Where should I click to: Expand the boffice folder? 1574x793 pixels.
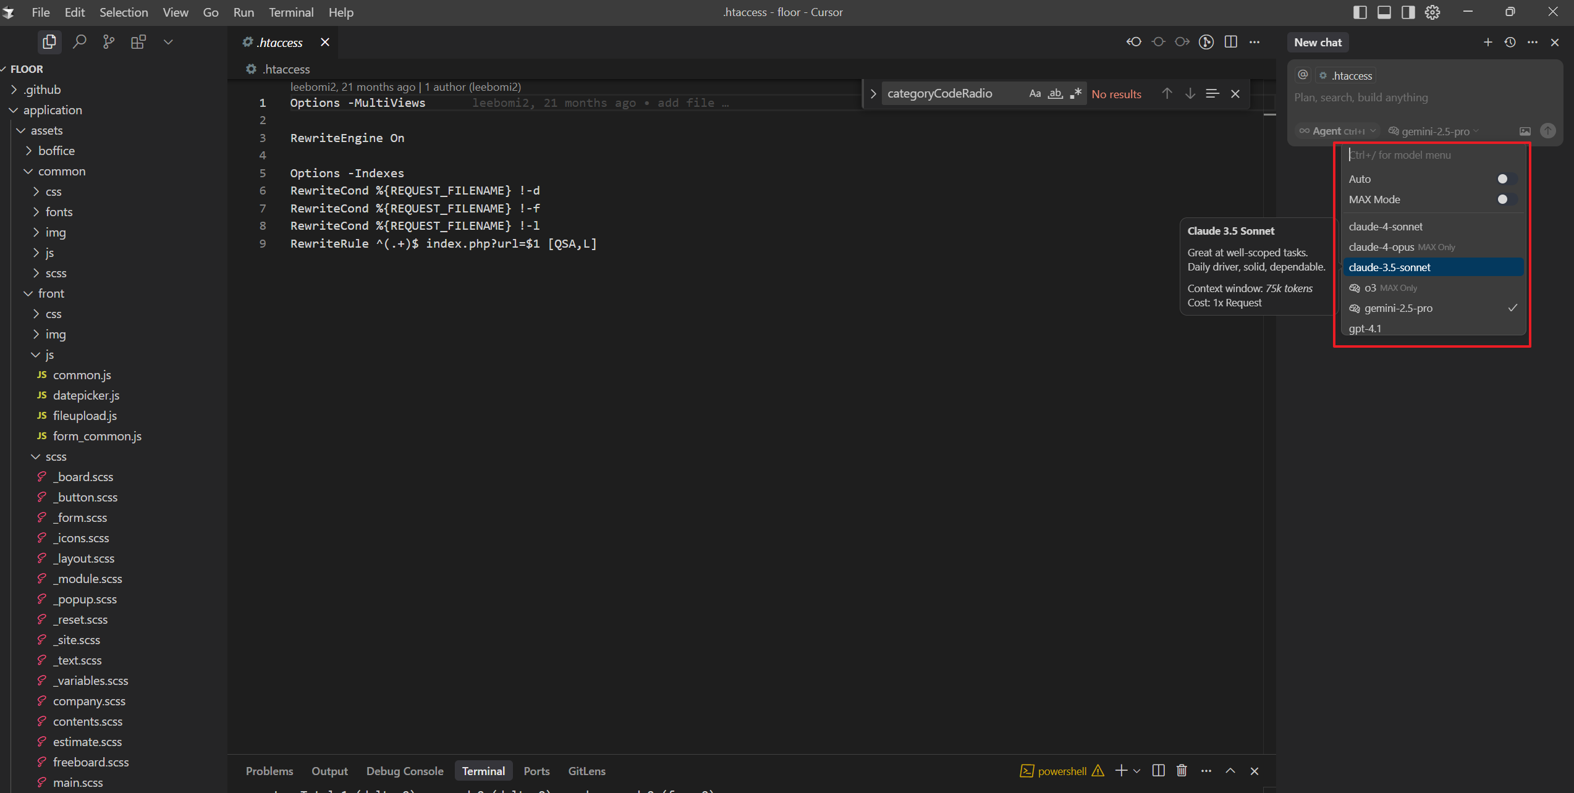tap(56, 151)
